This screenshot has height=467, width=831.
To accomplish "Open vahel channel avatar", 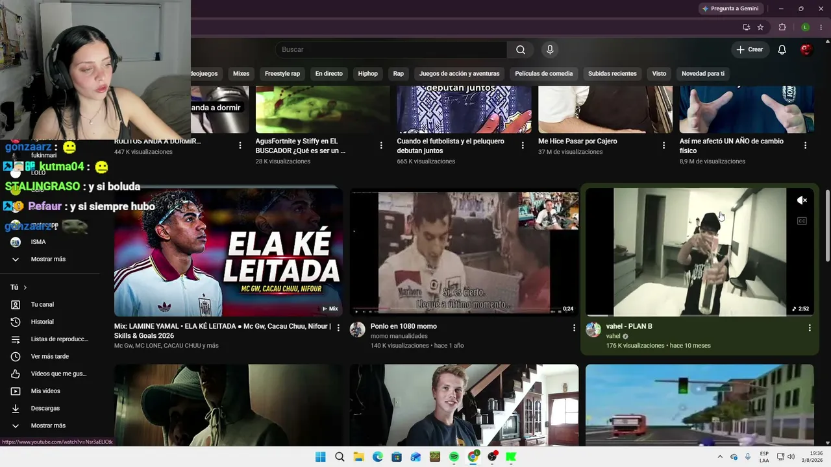I will tap(593, 329).
